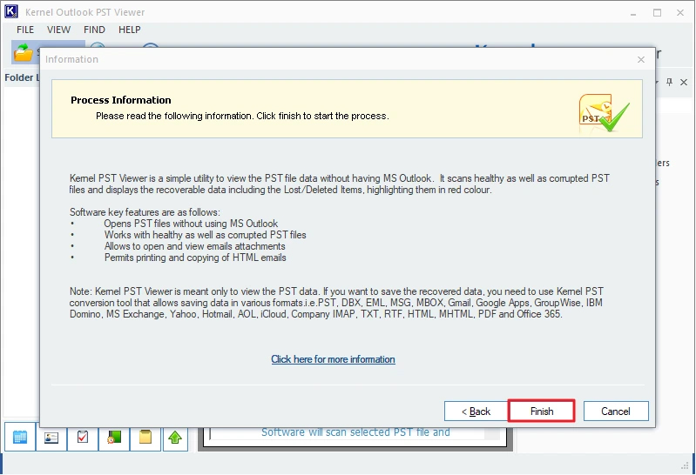Maximize the Kernel Outlook PST Viewer window
This screenshot has height=475, width=696.
click(x=657, y=13)
